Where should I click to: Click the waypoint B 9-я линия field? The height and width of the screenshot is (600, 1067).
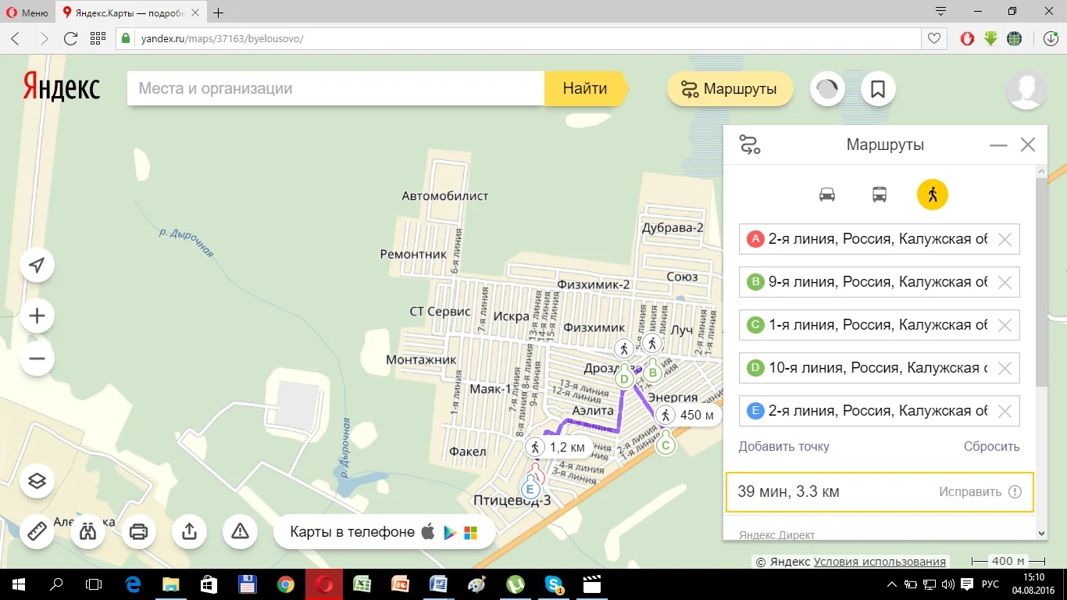coord(880,283)
